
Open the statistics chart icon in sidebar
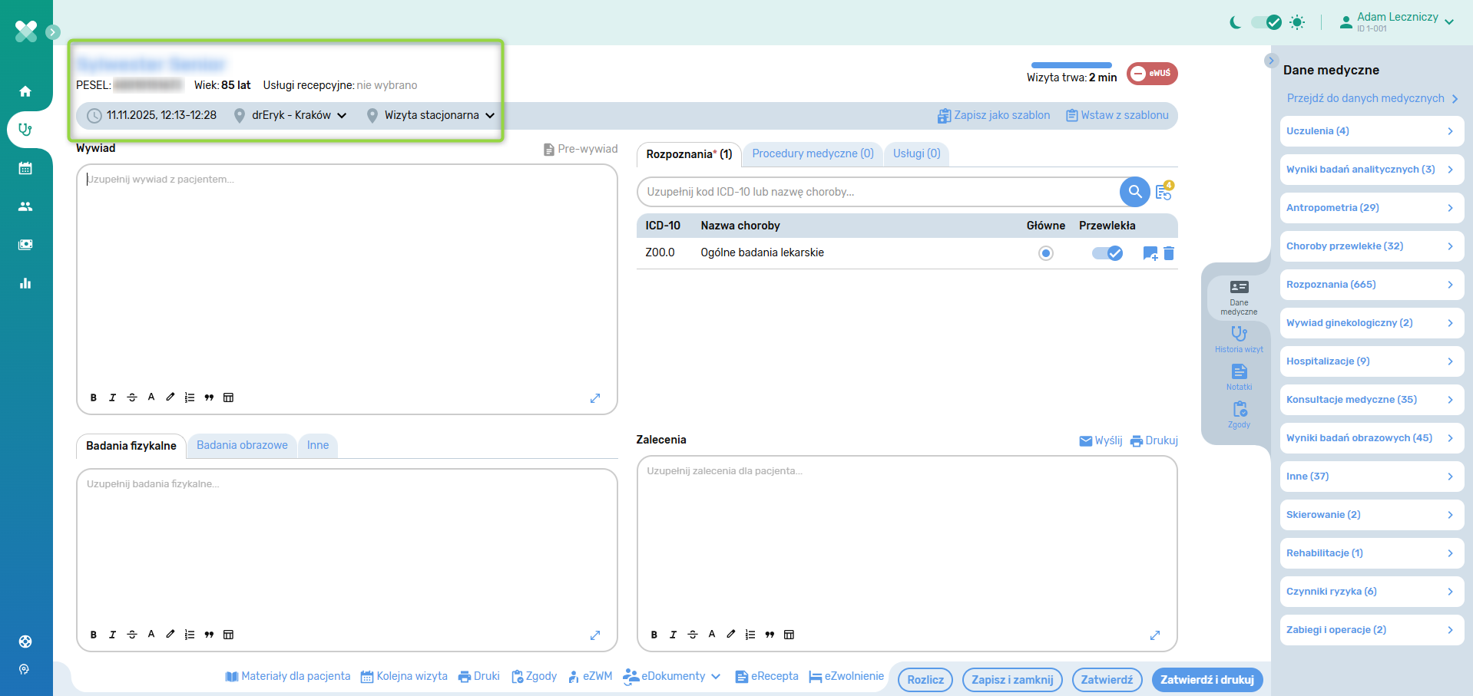coord(25,283)
